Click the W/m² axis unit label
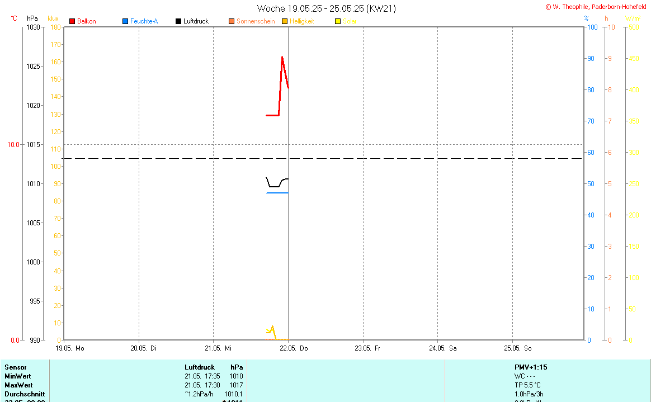 (633, 18)
